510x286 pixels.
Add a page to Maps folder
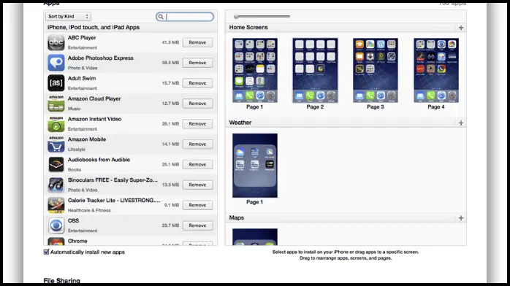coord(461,218)
